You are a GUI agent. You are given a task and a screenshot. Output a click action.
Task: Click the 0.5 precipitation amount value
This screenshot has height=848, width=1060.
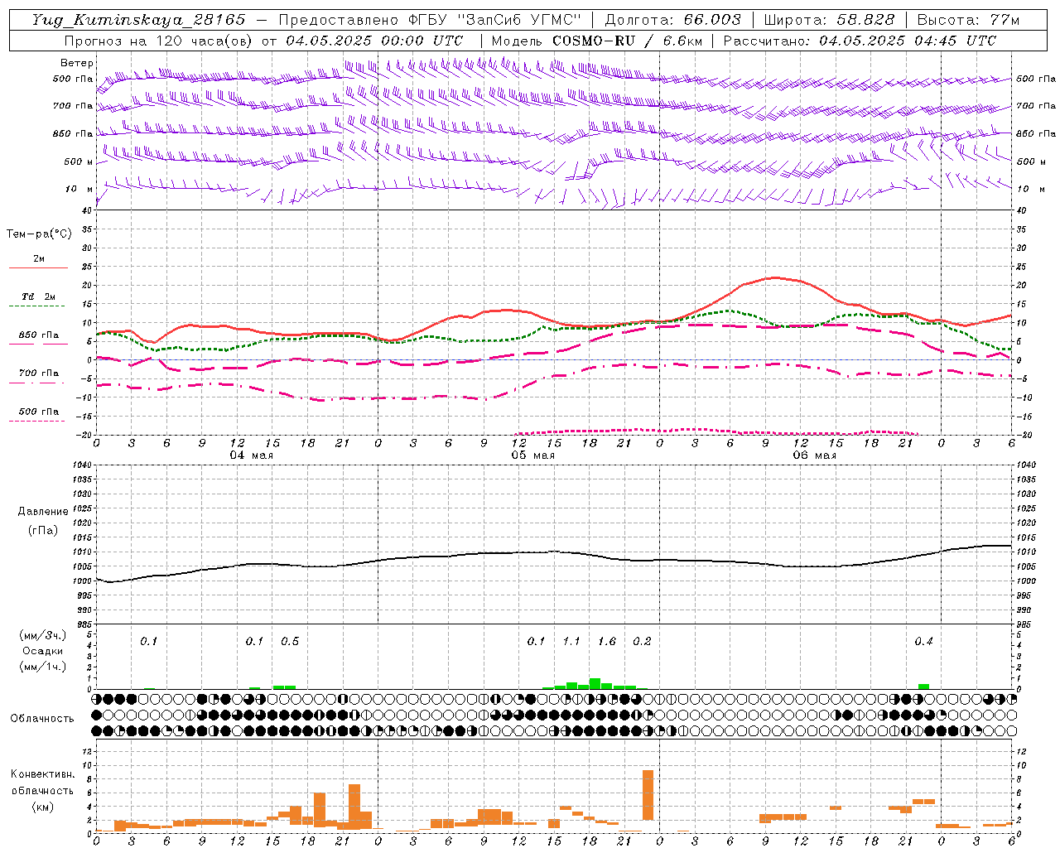(x=290, y=642)
